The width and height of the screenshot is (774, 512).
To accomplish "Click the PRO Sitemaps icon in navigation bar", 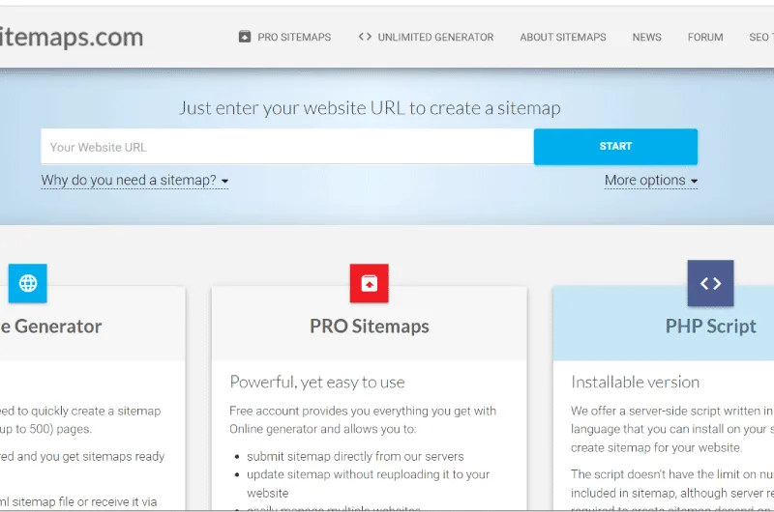I will tap(245, 38).
